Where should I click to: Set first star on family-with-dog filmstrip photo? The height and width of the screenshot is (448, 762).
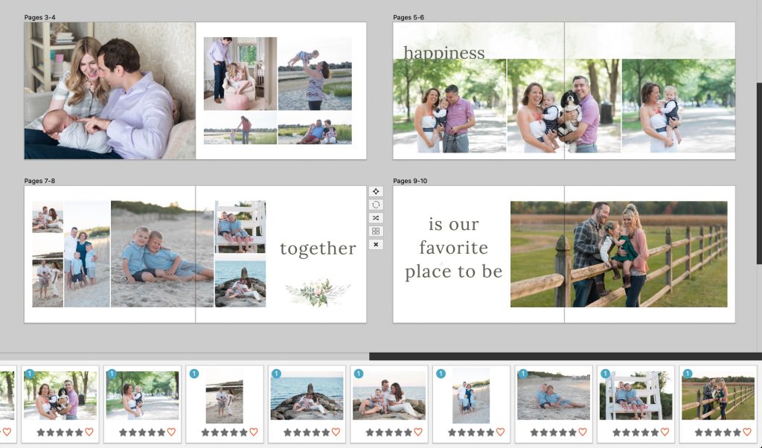click(41, 432)
